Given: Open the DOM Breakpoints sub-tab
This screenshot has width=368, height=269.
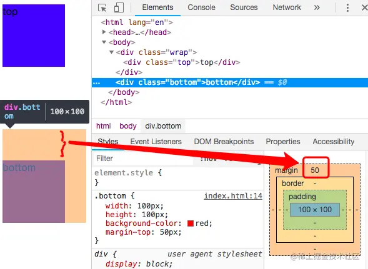Looking at the screenshot, I should [224, 142].
